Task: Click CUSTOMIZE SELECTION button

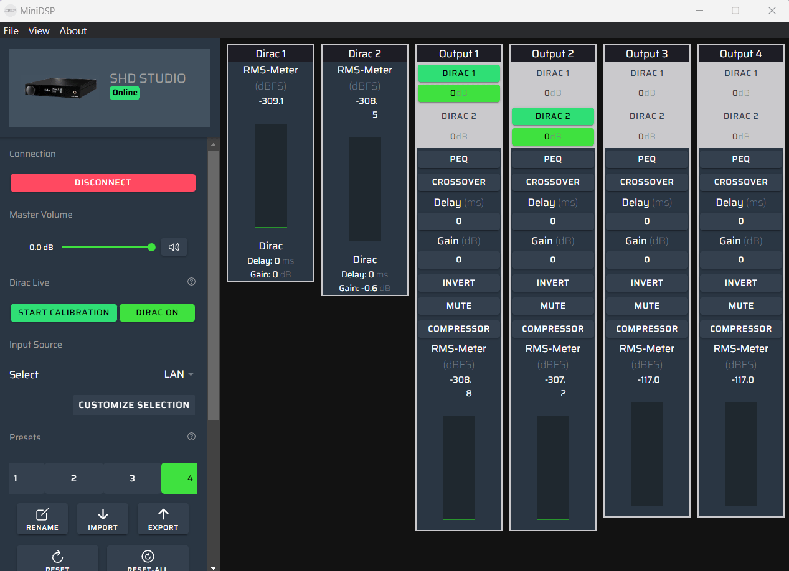Action: tap(134, 405)
